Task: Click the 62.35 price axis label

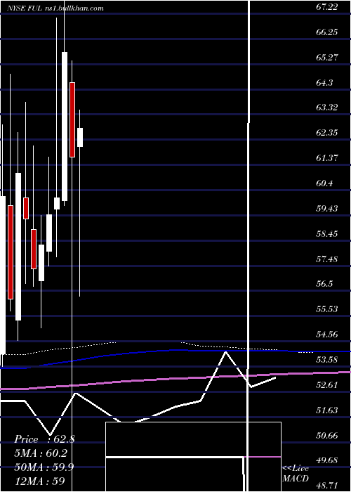Action: (x=327, y=133)
